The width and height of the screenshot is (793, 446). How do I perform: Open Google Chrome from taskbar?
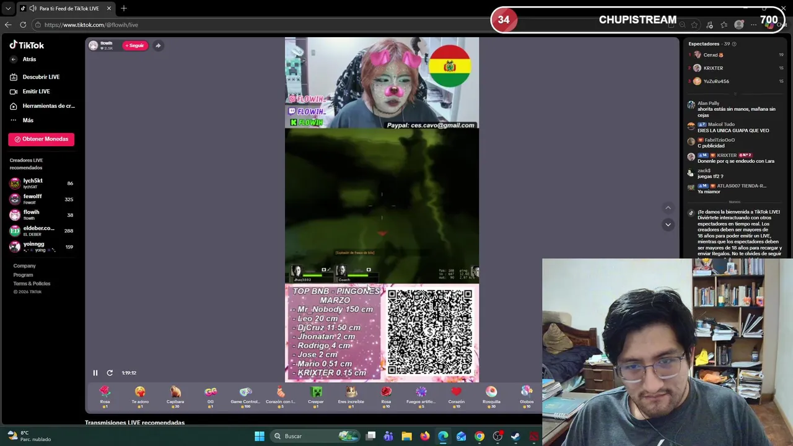[480, 436]
